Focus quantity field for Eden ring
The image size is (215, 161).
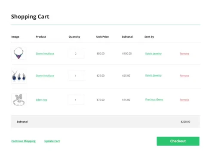point(76,100)
